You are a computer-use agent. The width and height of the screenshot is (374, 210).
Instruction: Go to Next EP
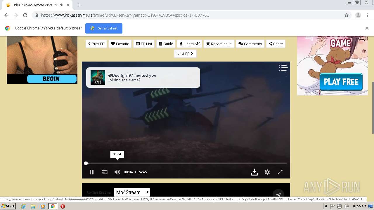click(x=185, y=54)
